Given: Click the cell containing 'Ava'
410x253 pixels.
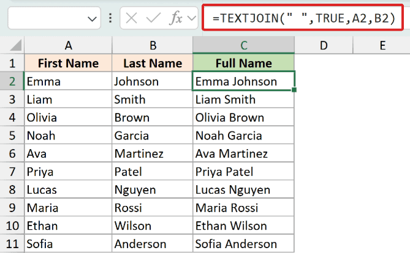Looking at the screenshot, I should [x=68, y=153].
